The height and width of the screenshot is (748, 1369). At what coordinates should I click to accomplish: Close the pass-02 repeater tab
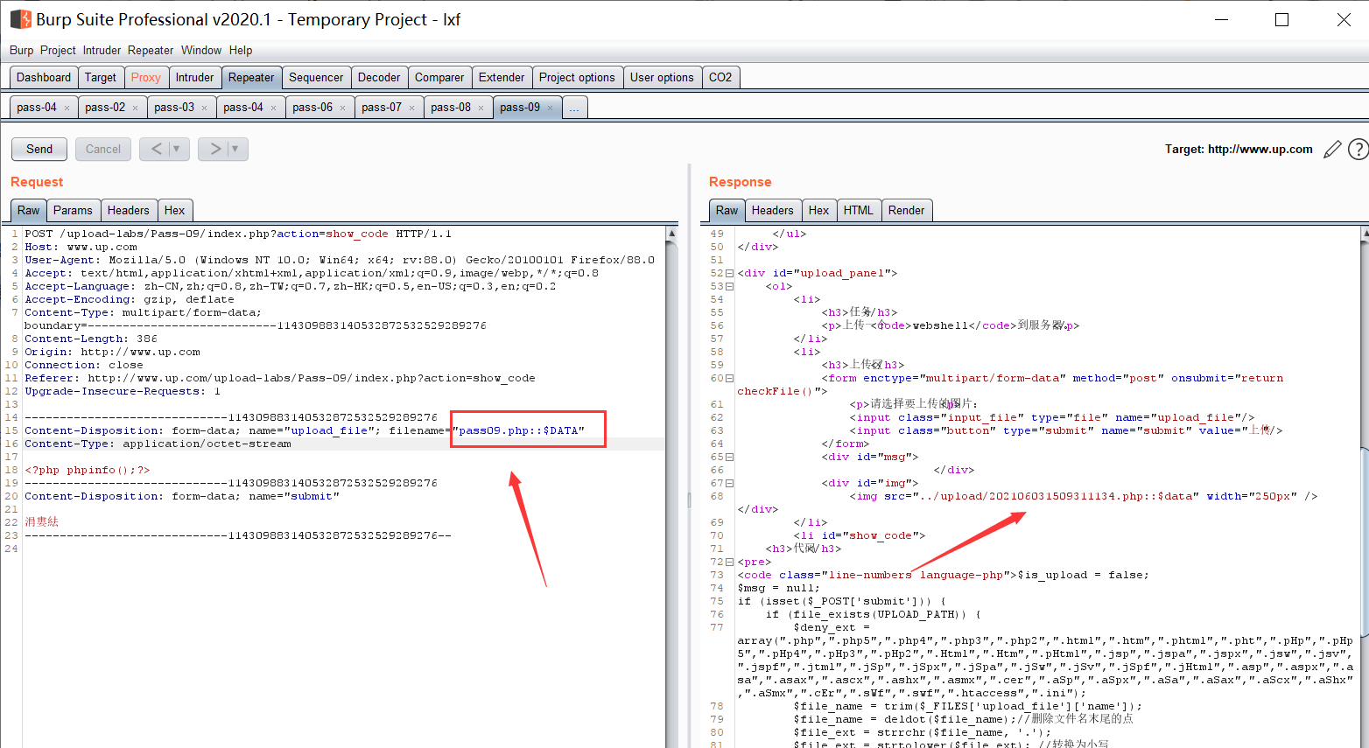pyautogui.click(x=135, y=108)
